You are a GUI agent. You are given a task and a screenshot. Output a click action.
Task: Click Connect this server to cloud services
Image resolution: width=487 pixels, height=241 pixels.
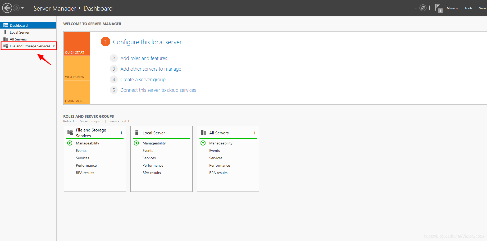point(158,90)
